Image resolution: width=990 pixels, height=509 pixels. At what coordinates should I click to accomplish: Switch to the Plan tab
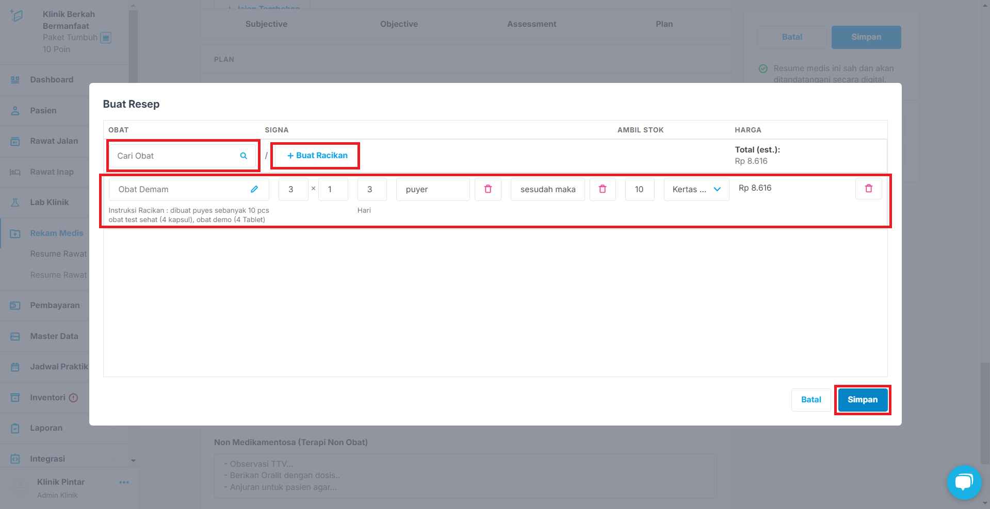coord(664,24)
